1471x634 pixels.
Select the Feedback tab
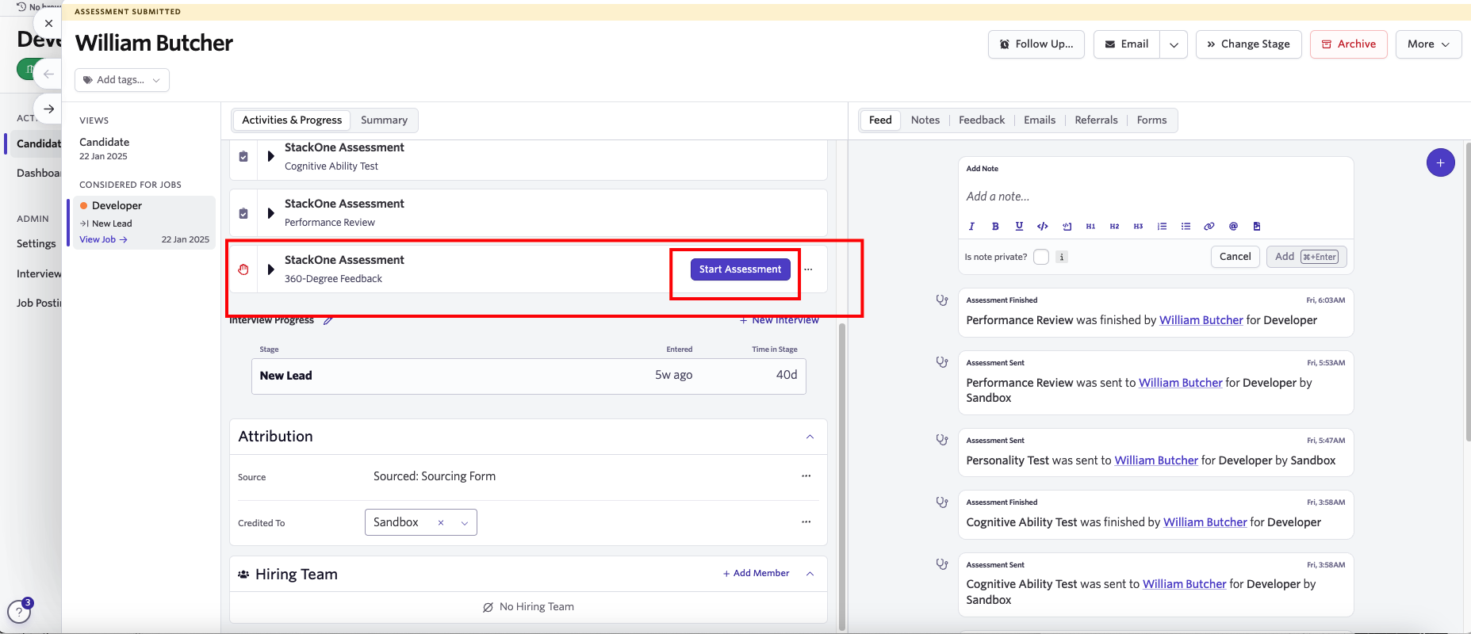point(982,120)
